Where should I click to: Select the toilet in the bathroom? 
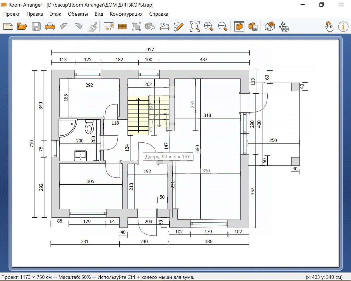pos(89,126)
